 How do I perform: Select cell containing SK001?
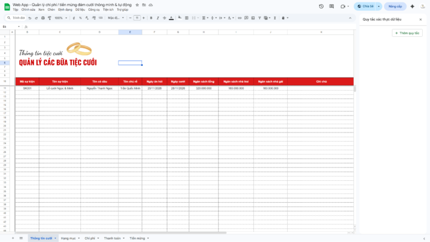tap(27, 88)
